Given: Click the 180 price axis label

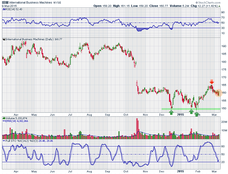Looking at the screenshot, I should coord(224,62).
